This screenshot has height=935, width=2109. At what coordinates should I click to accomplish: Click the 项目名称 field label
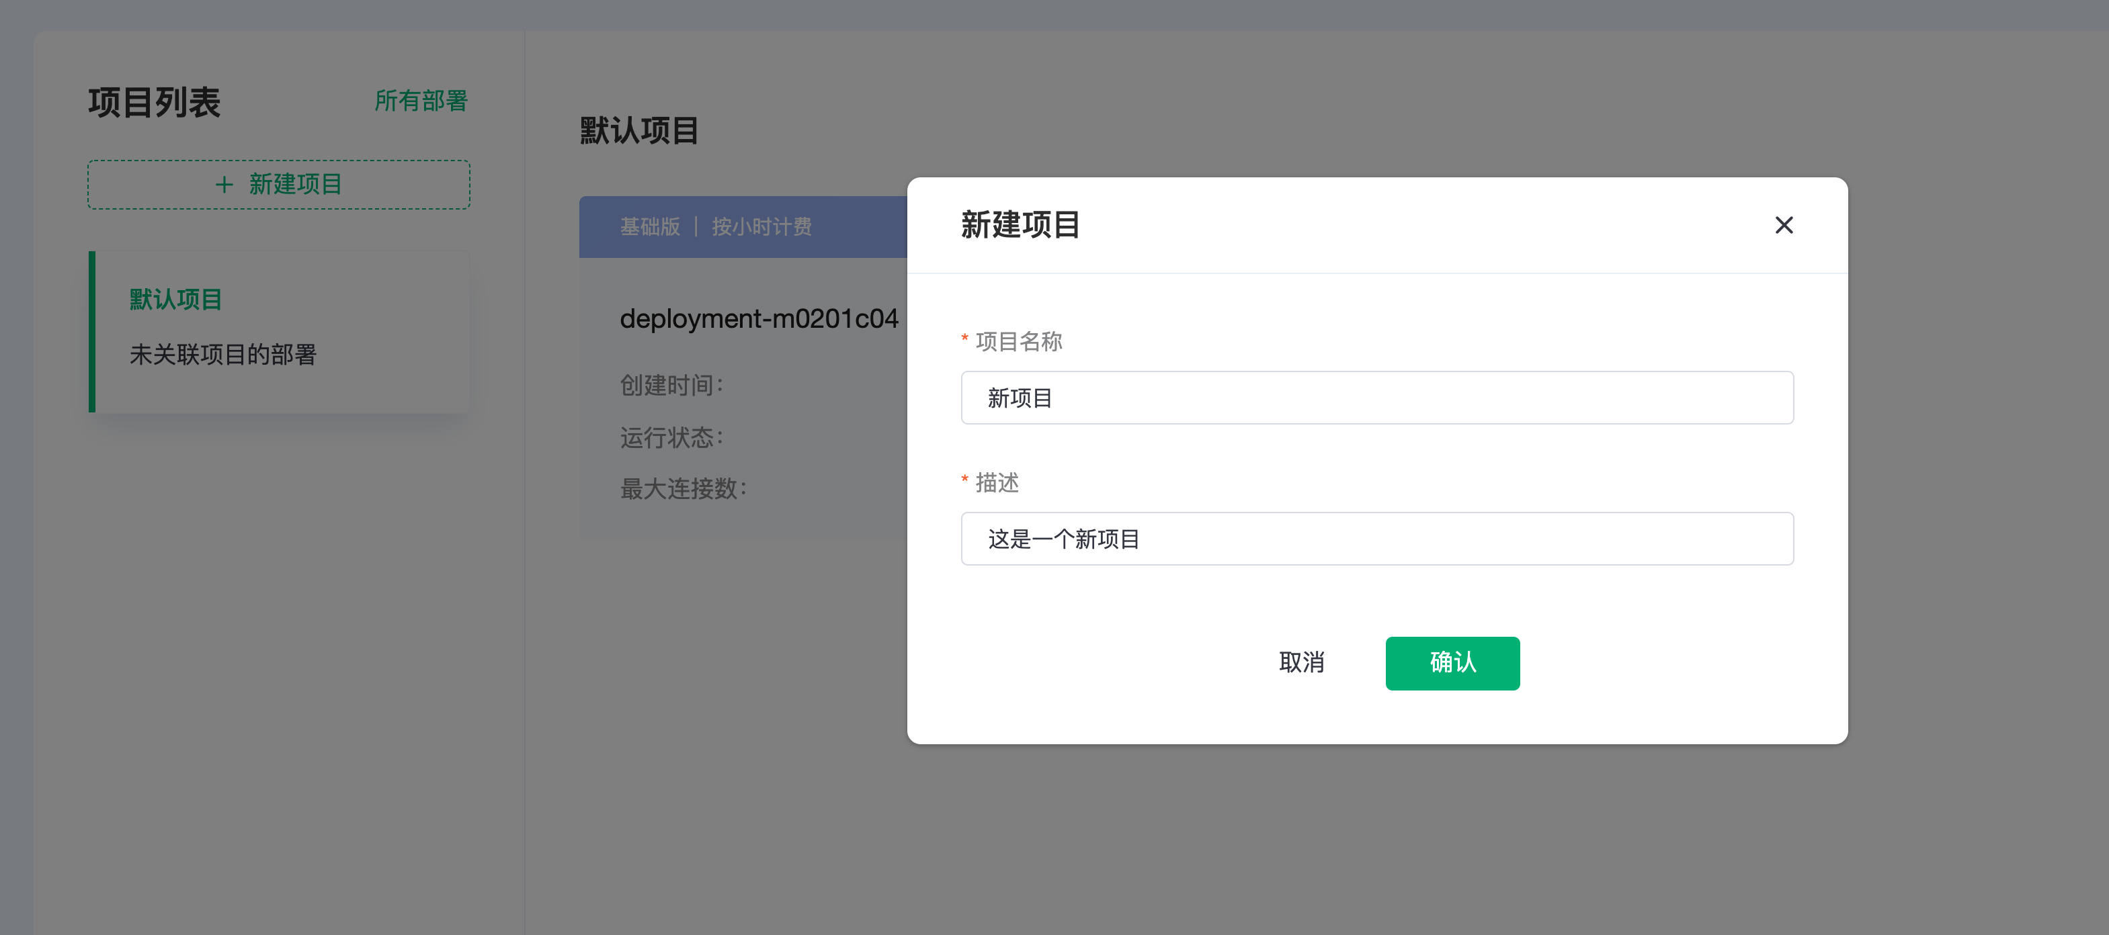click(x=1018, y=341)
